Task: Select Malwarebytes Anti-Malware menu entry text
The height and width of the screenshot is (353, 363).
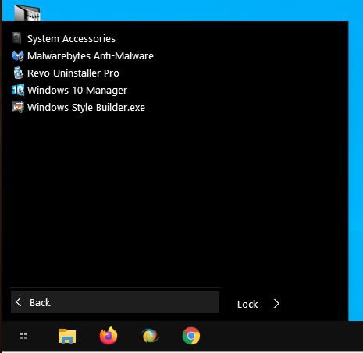Action: [x=91, y=56]
